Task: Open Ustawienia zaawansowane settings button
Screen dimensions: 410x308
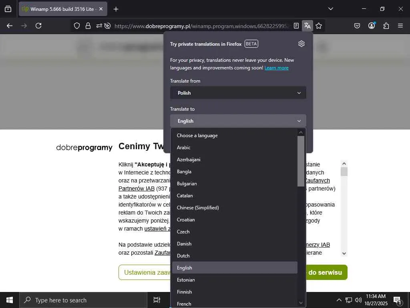Action: (145, 272)
